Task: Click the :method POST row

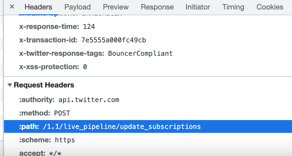Action: 45,113
